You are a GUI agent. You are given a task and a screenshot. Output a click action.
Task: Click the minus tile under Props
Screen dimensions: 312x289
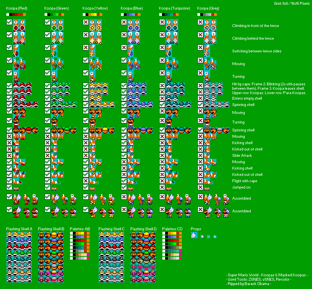point(209,237)
